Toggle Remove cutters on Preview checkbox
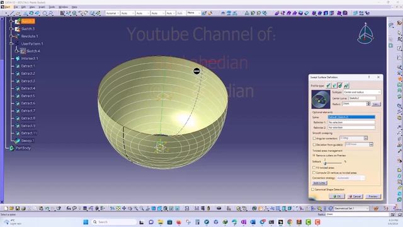The width and height of the screenshot is (403, 227). tap(314, 156)
